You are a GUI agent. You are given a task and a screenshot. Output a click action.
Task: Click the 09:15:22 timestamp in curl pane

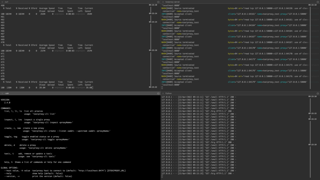tap(153, 87)
